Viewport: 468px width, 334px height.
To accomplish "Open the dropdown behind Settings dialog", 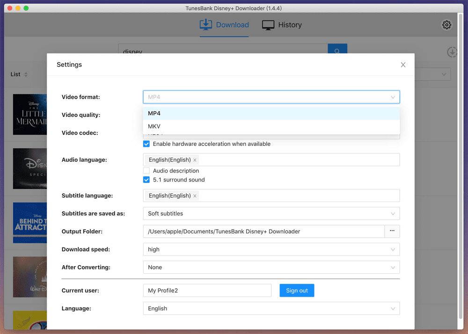I will [432, 74].
